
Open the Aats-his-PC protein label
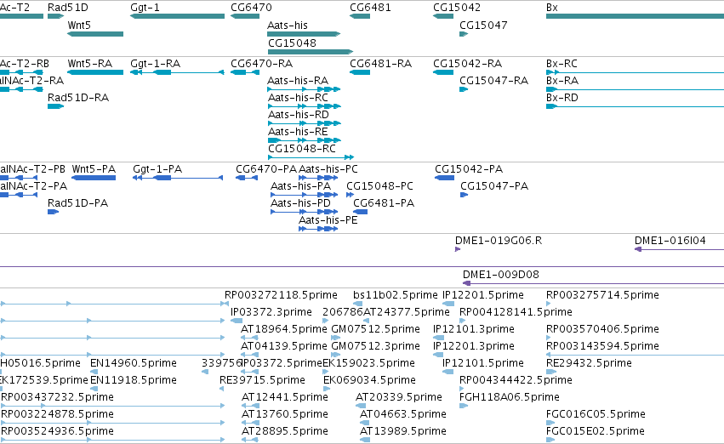(328, 169)
